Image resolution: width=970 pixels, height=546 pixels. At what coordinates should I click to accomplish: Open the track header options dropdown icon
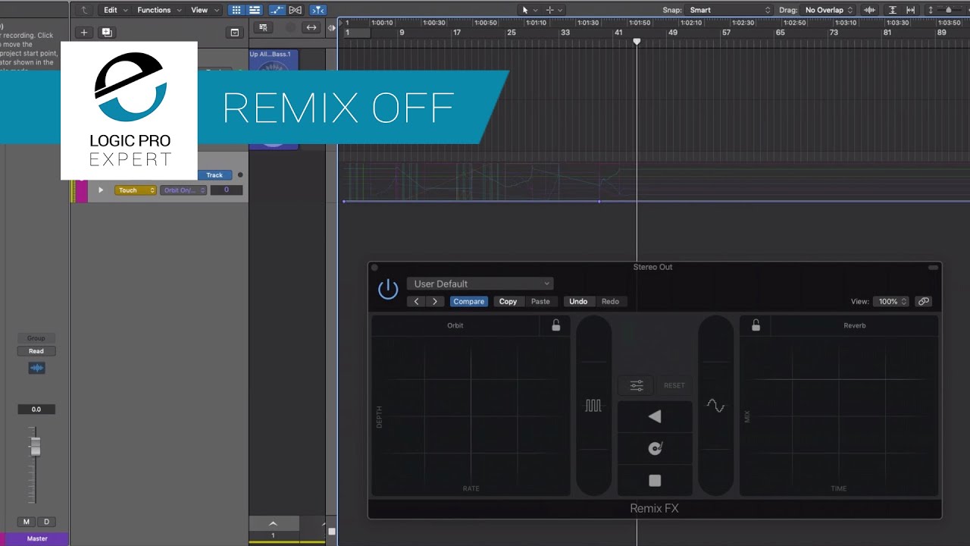click(x=235, y=32)
